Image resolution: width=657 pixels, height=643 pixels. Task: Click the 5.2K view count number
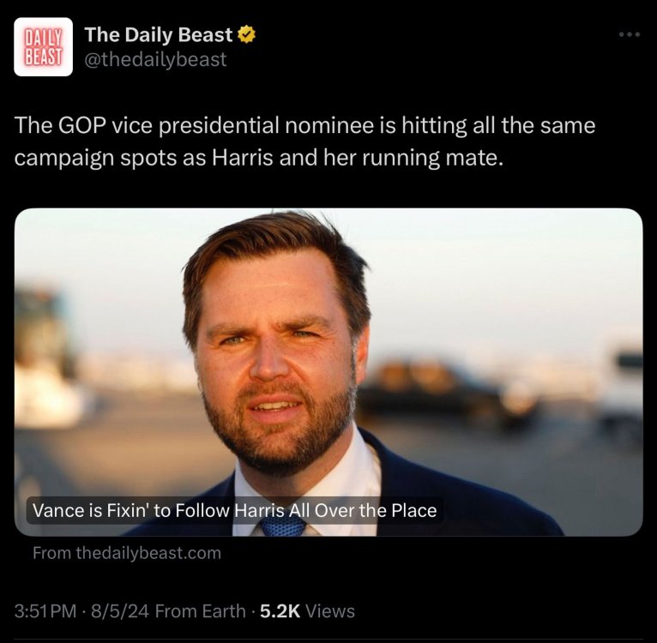[280, 611]
